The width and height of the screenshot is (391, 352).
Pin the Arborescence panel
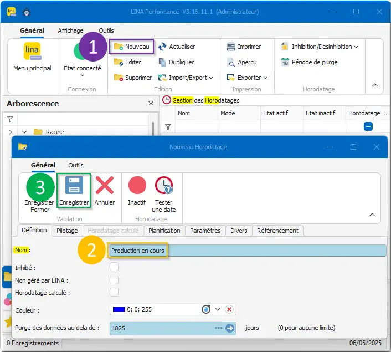coord(151,104)
